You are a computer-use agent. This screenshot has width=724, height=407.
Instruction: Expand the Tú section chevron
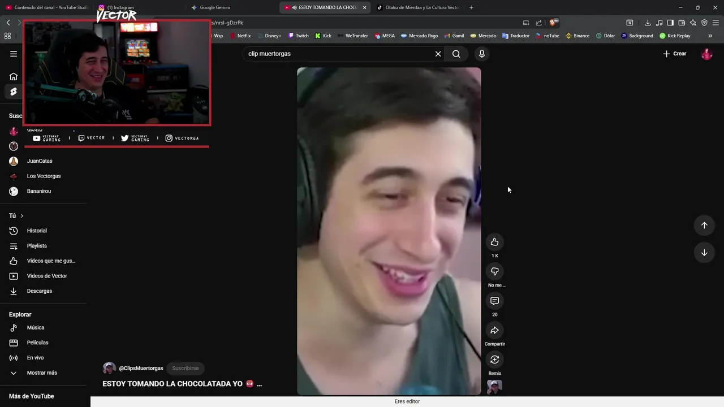[x=22, y=216]
